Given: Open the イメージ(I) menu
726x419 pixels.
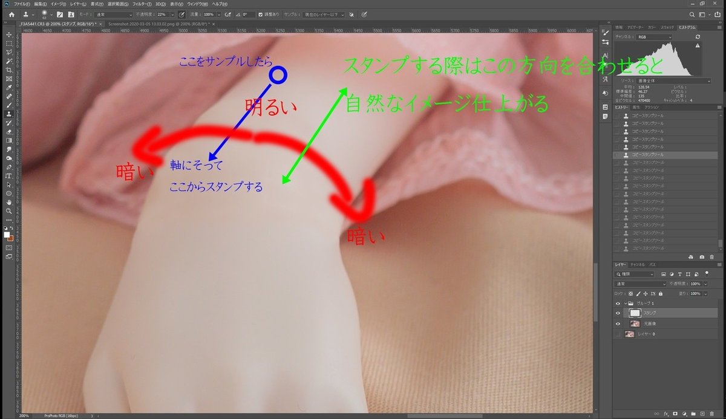Looking at the screenshot, I should (x=59, y=4).
